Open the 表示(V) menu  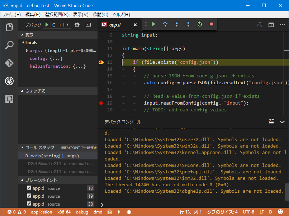[x=81, y=15]
